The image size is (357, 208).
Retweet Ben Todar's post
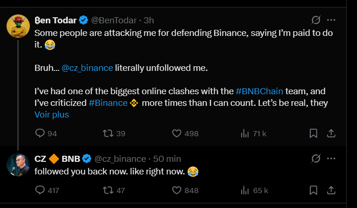pos(108,133)
